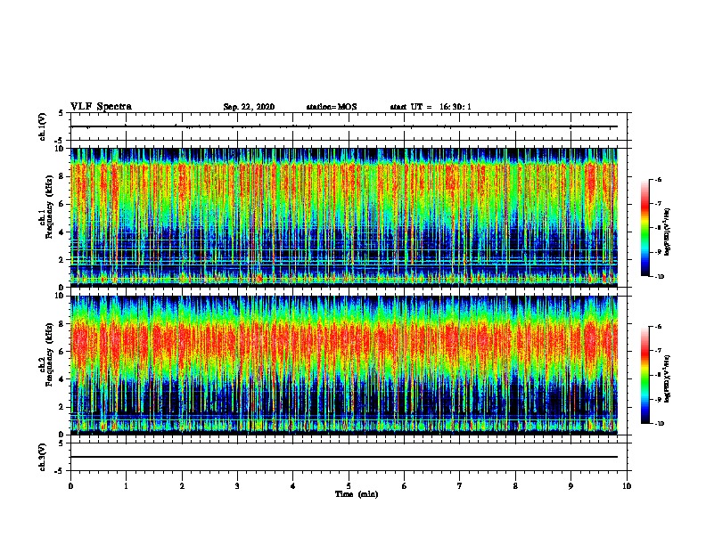Click the "start UT = 16:30: 1" header text
The height and width of the screenshot is (545, 706).
click(x=431, y=107)
